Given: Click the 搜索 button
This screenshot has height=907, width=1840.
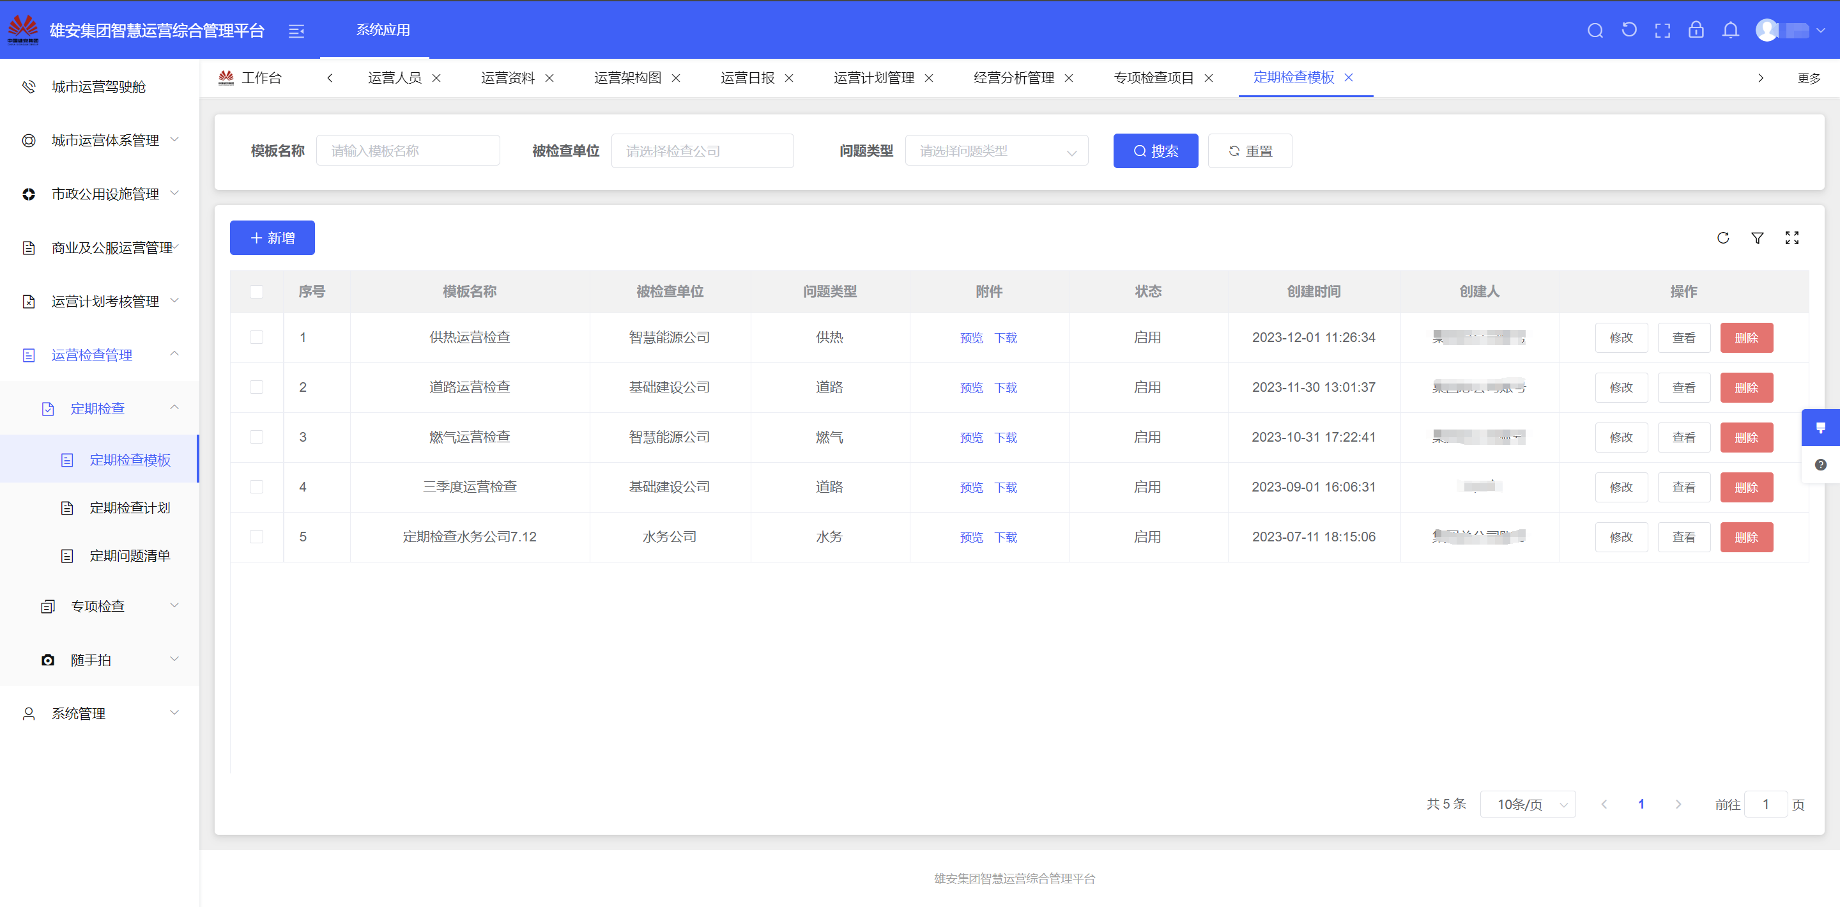Looking at the screenshot, I should pos(1156,151).
